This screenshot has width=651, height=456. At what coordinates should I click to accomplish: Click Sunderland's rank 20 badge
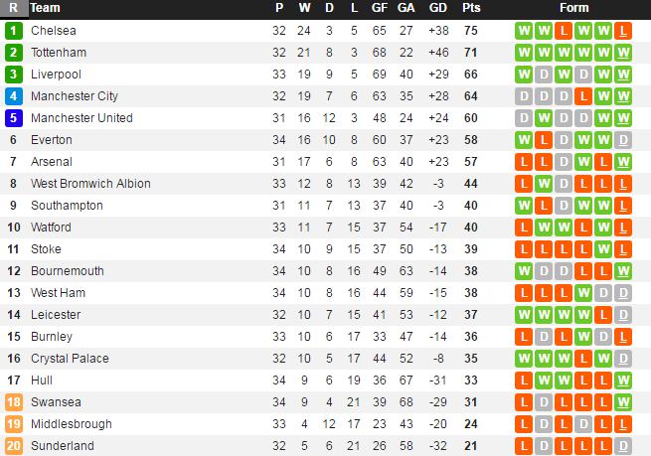pyautogui.click(x=13, y=446)
